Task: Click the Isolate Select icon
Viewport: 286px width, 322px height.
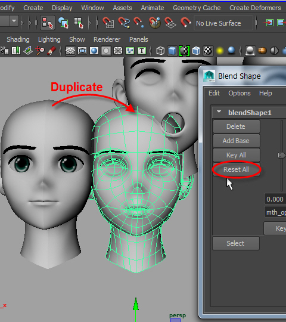Action: 250,51
